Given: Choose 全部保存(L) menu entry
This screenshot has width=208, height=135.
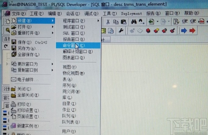Looking at the screenshot, I should 33,55.
